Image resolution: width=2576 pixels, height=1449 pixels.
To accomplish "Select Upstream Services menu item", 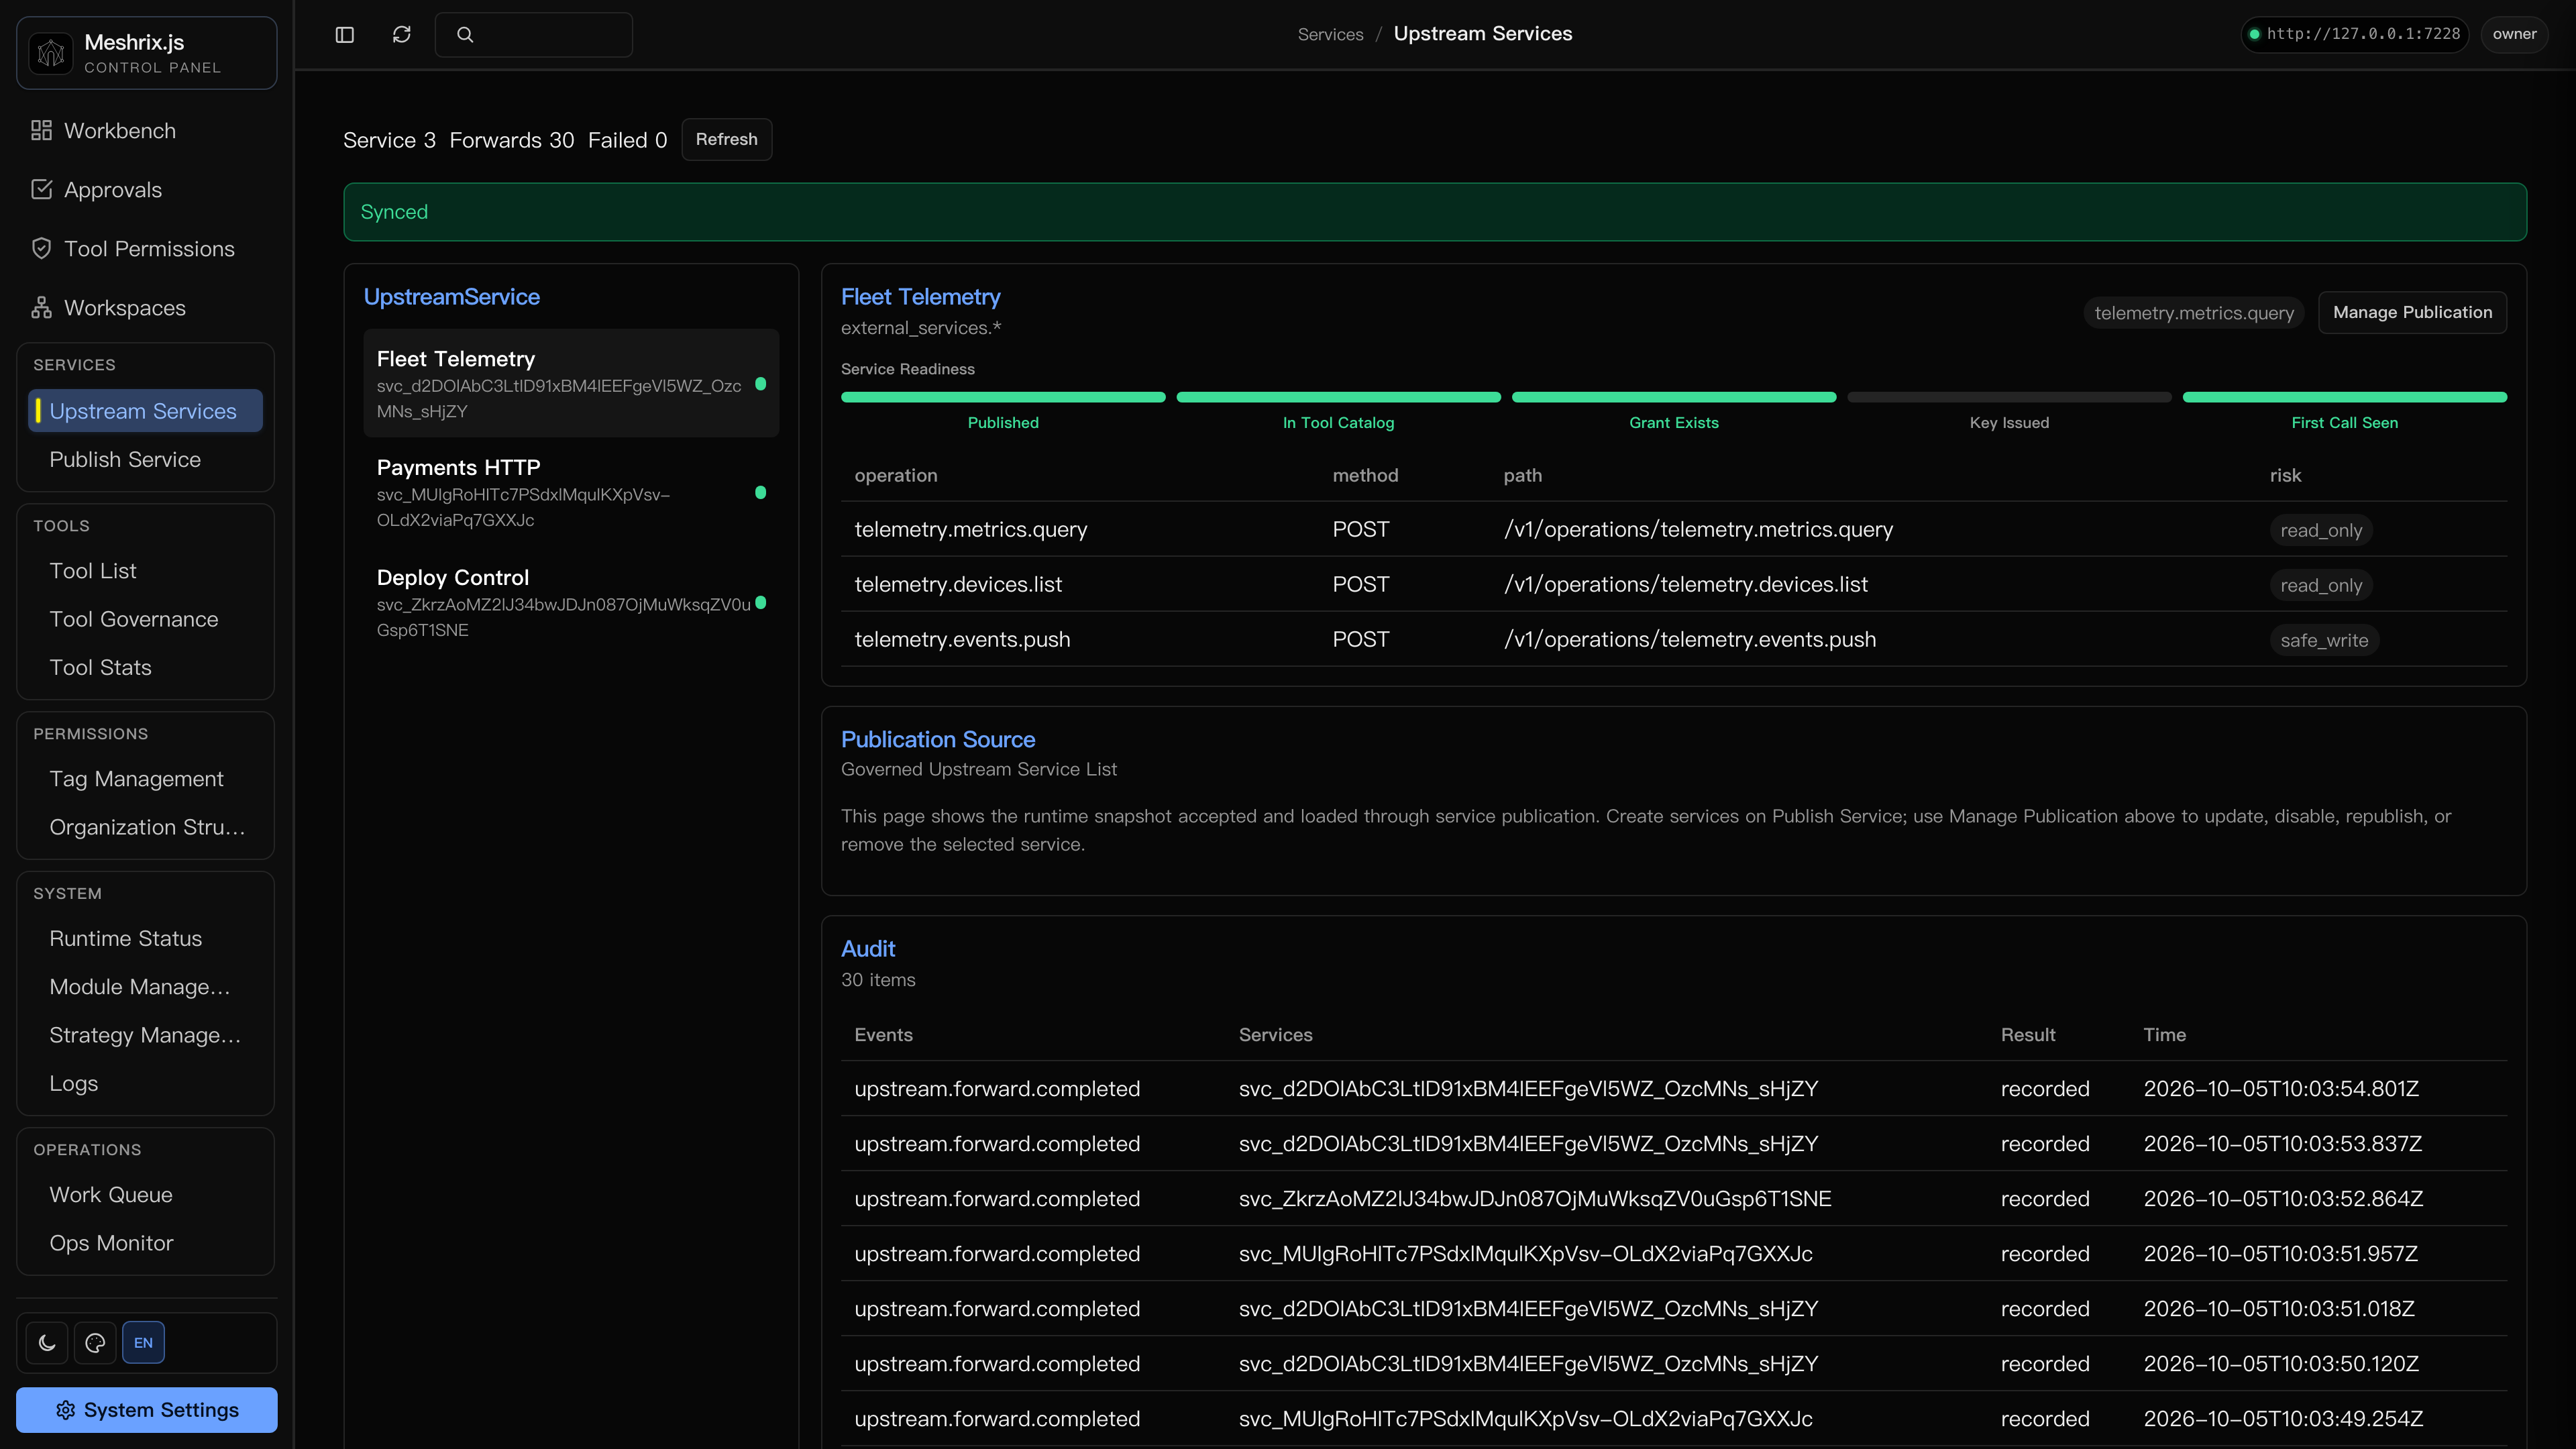I will [x=146, y=411].
